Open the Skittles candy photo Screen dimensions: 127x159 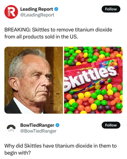tap(93, 80)
